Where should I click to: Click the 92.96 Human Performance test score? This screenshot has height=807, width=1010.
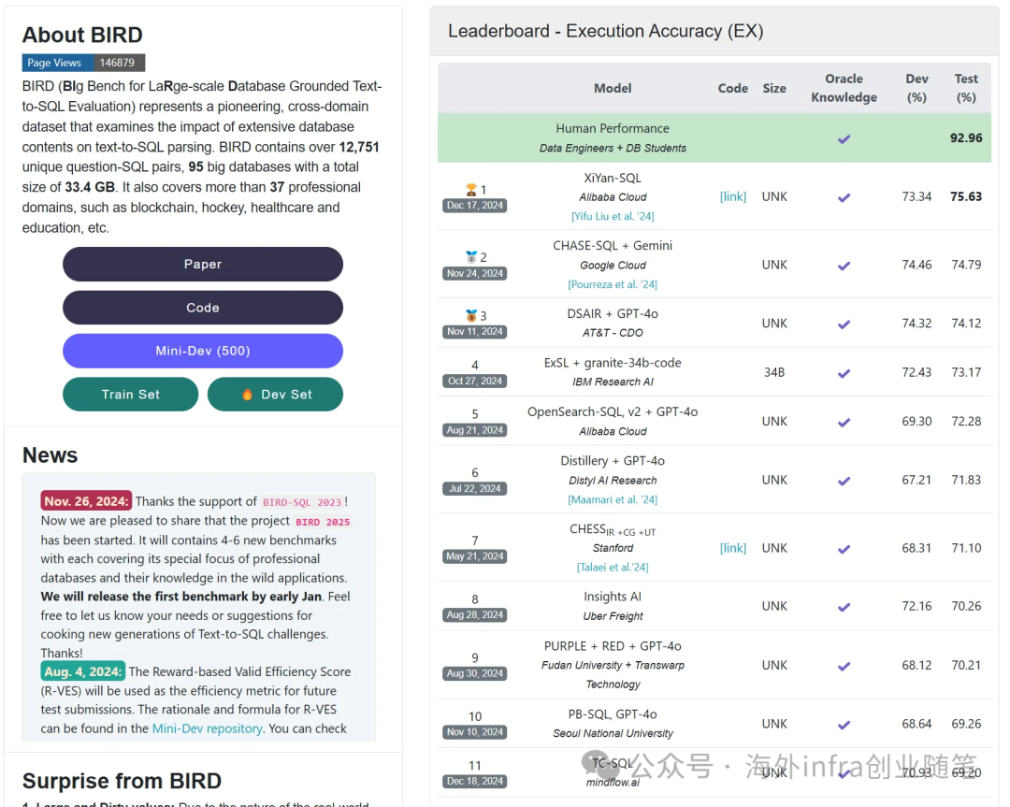[966, 138]
